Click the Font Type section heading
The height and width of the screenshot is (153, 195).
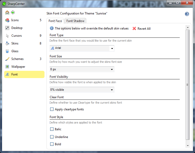tap(56, 35)
